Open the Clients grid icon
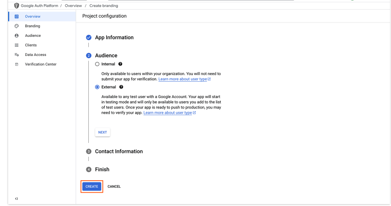 (17, 45)
